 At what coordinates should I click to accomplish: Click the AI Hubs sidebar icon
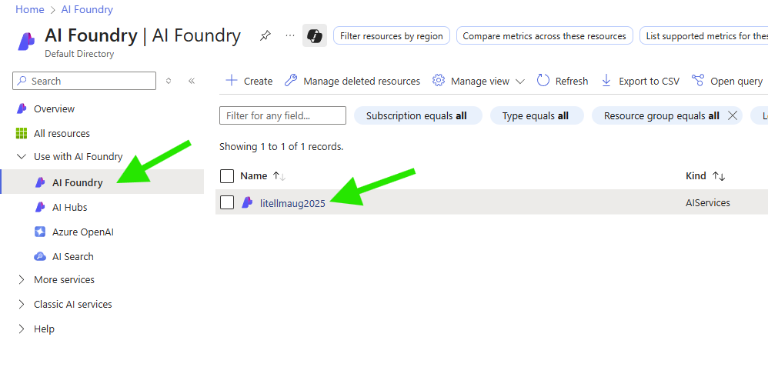[40, 207]
